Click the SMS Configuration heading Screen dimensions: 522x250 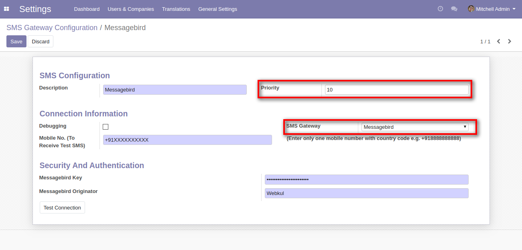point(75,75)
